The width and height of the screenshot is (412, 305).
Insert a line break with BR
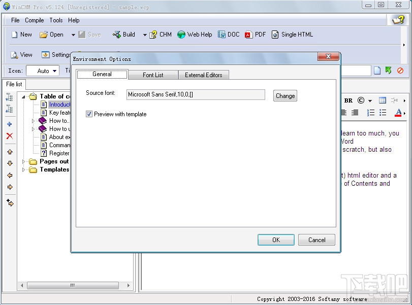pyautogui.click(x=348, y=100)
